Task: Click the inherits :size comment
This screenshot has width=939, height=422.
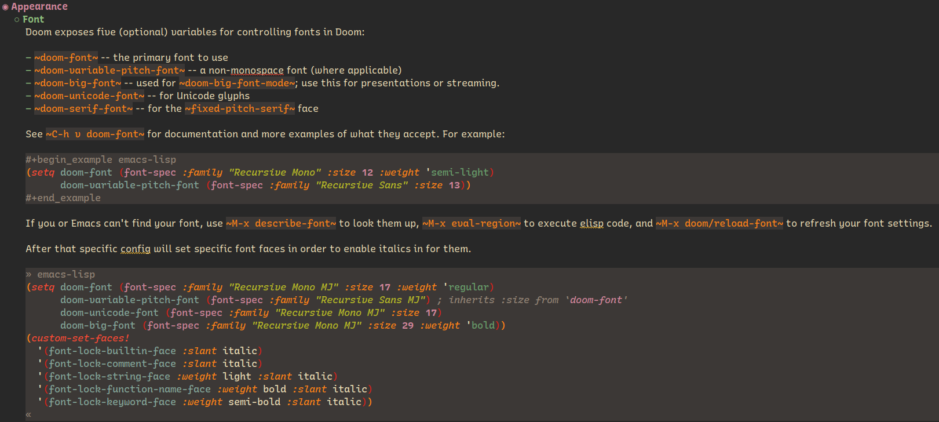Action: click(x=532, y=300)
